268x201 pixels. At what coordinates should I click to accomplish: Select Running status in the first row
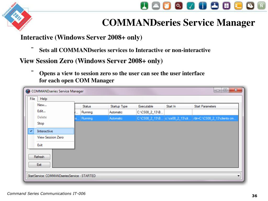coord(94,112)
